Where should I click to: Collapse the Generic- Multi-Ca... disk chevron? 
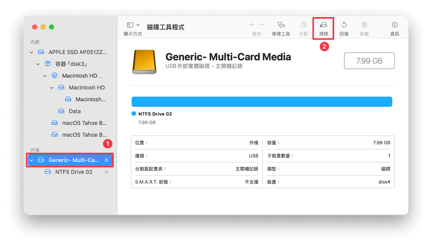click(x=31, y=160)
